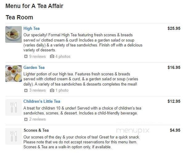Image resolution: width=188 pixels, height=156 pixels.
Task: Click the star icon beside 3 reviews
Action: 26,90
